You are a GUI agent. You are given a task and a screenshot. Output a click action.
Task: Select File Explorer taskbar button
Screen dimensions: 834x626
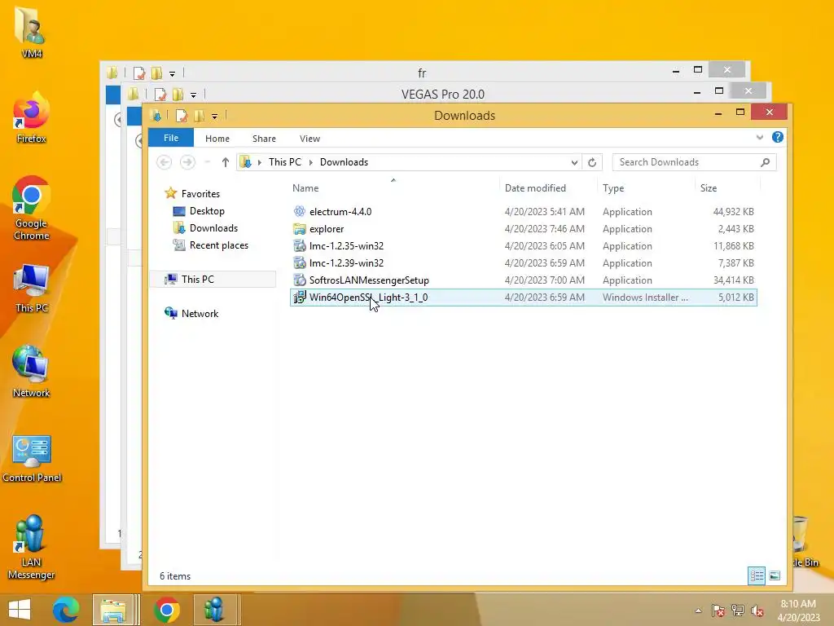113,610
